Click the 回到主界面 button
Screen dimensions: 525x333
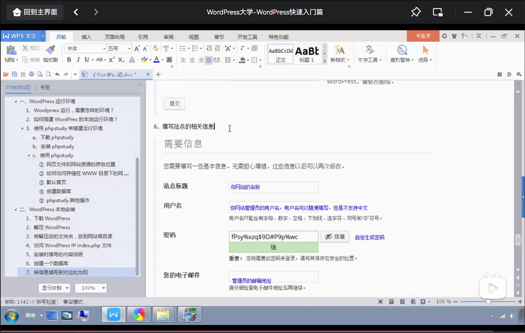[x=35, y=12]
